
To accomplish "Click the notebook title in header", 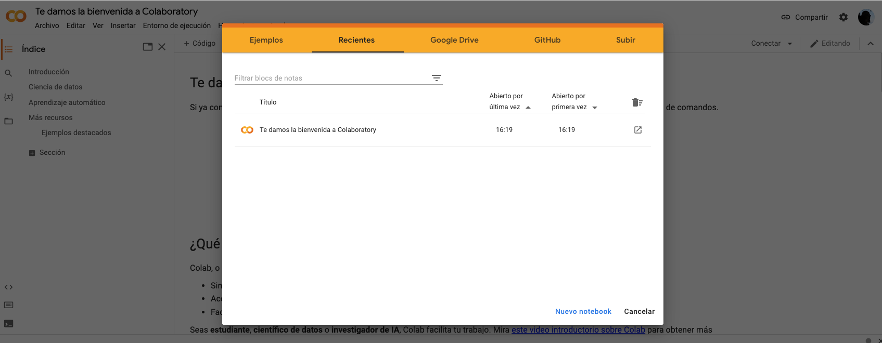I will pyautogui.click(x=117, y=11).
